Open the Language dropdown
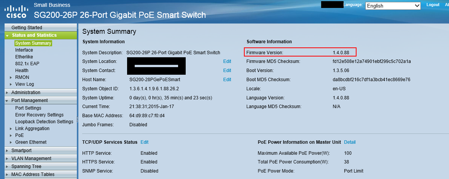Viewport: 449px width, 179px height. [393, 6]
